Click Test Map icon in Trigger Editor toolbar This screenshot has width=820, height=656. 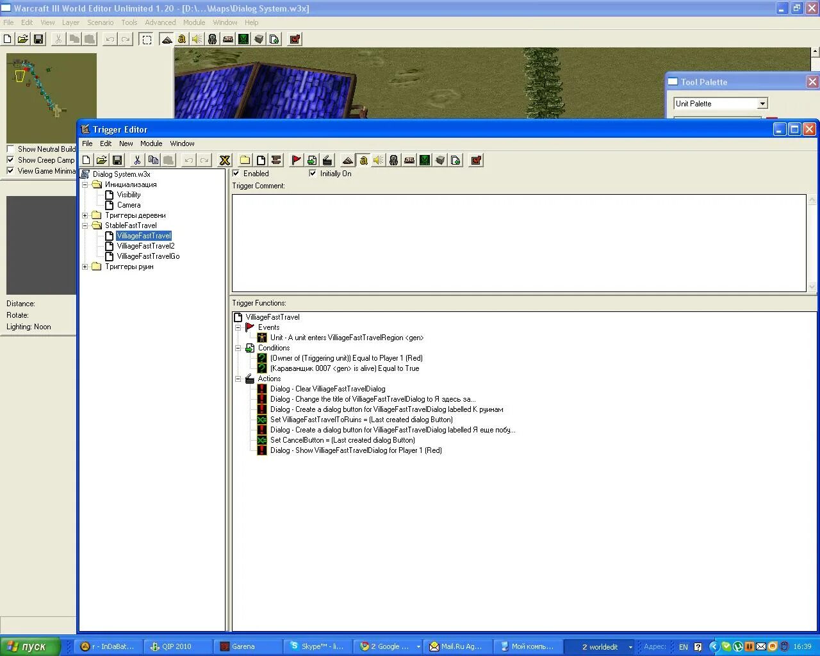coord(476,160)
